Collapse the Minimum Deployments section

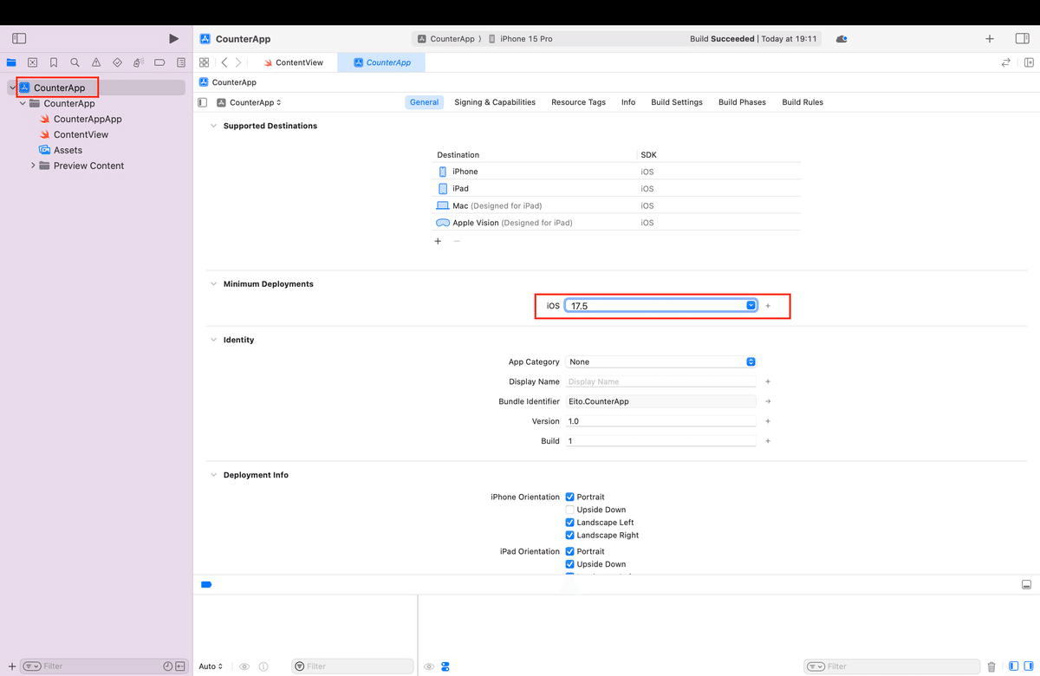[x=213, y=284]
